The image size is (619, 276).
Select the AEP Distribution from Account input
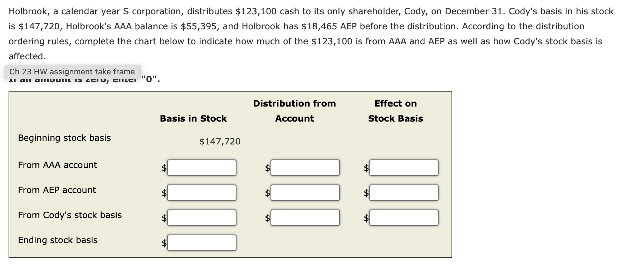[305, 193]
